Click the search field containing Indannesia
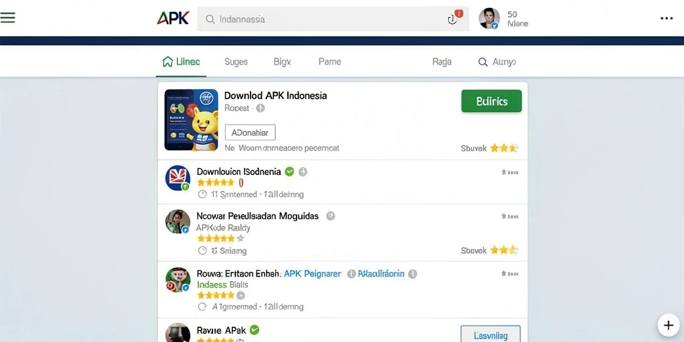The width and height of the screenshot is (684, 342). click(333, 19)
